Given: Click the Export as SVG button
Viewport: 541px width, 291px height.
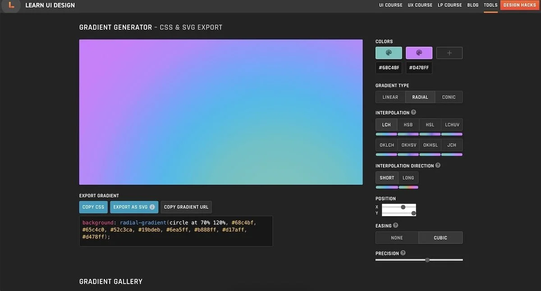Looking at the screenshot, I should [x=134, y=207].
